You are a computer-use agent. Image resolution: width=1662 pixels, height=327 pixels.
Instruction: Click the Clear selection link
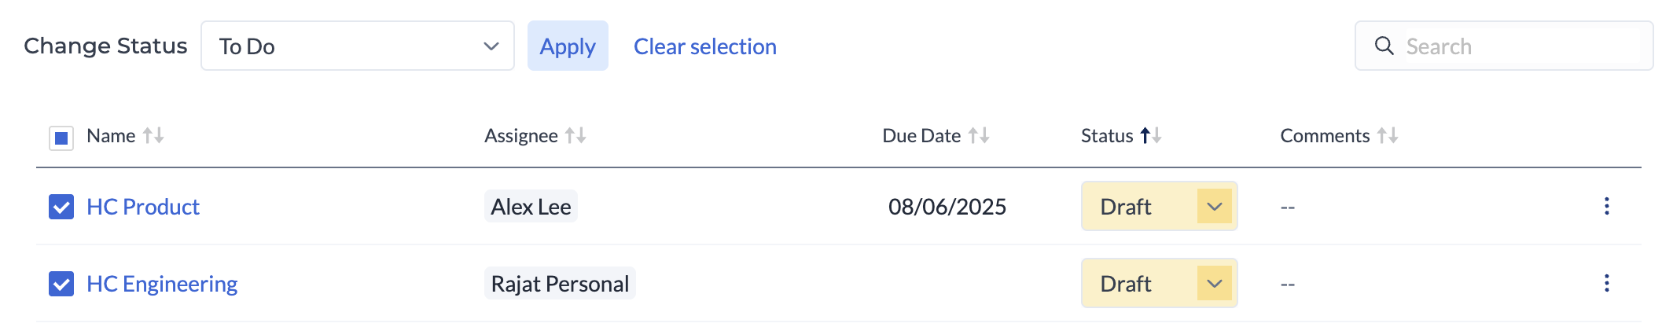(x=704, y=47)
